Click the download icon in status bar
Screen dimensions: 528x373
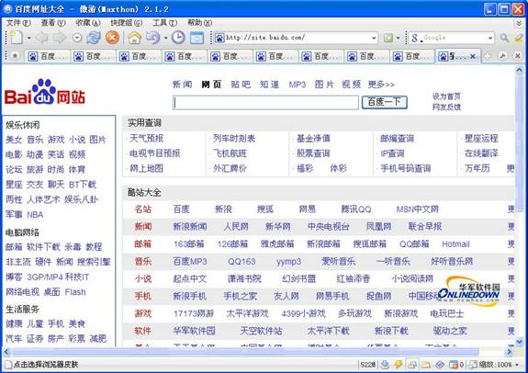tap(386, 364)
